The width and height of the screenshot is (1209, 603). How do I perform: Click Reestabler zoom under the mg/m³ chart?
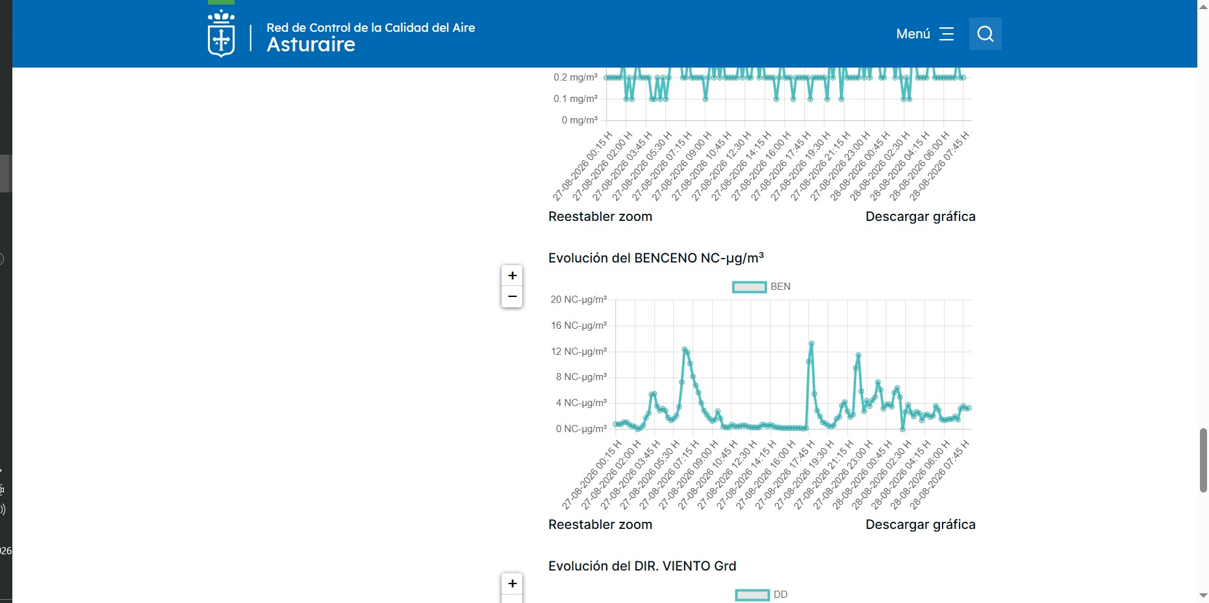coord(600,216)
